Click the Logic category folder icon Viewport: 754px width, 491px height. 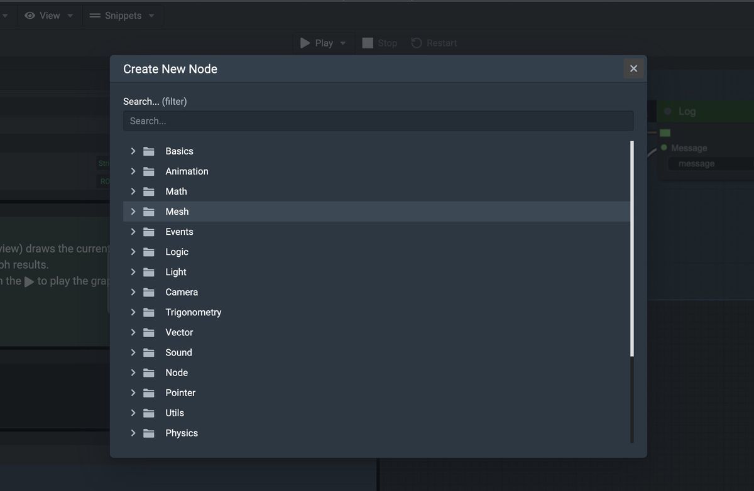(149, 251)
